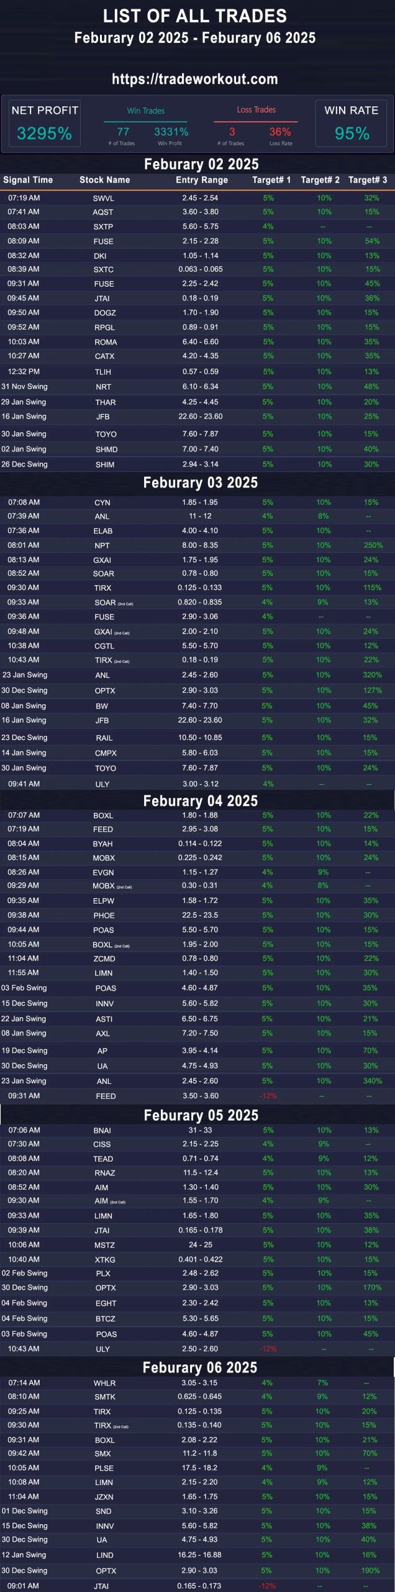This screenshot has width=395, height=1592.
Task: Click the Feburary 05 2025 section heading
Action: [x=201, y=1115]
